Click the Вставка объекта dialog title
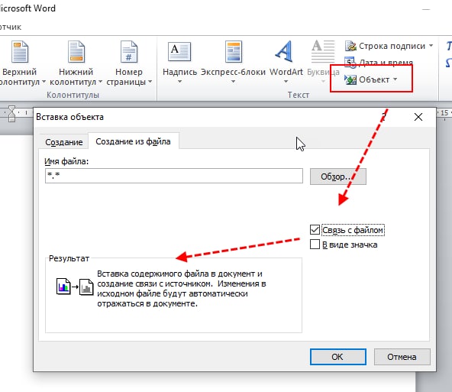Image resolution: width=452 pixels, height=392 pixels. [x=69, y=117]
